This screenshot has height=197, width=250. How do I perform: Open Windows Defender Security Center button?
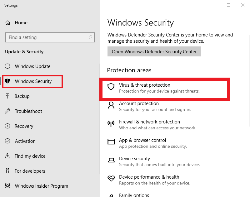[x=154, y=52]
